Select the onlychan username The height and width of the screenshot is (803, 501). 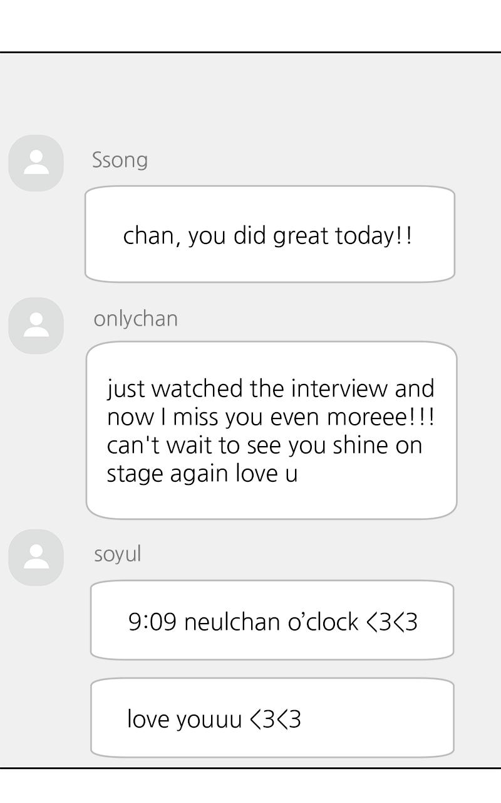(x=135, y=319)
